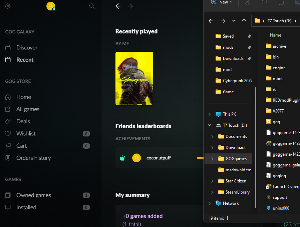Select gog icon file in list
Viewport: 300px width, 227px height.
[273, 122]
